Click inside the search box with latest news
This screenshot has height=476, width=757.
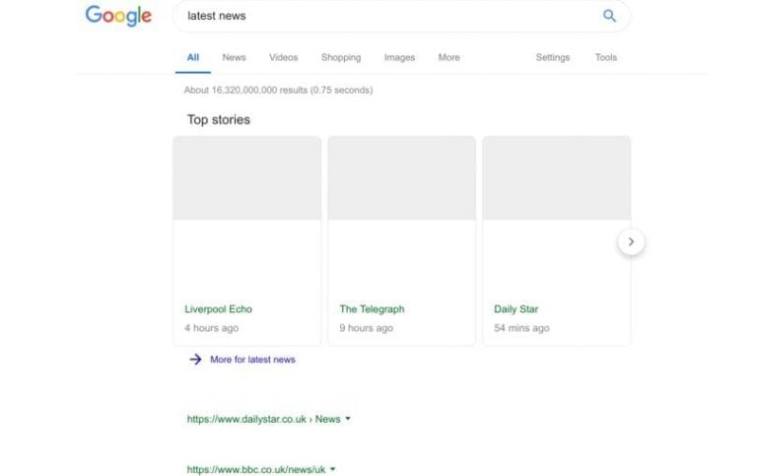384,16
